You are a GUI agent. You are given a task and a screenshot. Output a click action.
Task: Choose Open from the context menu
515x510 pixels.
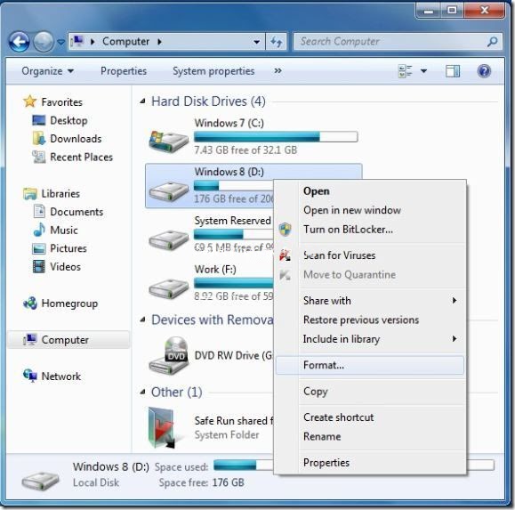pyautogui.click(x=370, y=191)
